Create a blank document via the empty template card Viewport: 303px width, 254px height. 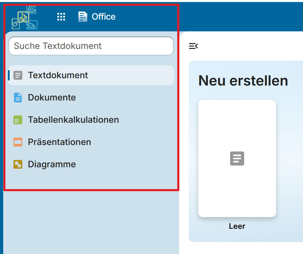(237, 158)
